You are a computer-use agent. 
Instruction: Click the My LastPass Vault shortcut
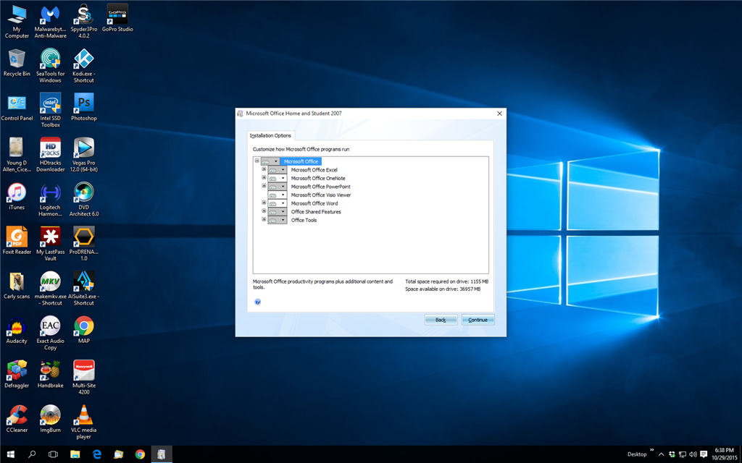click(x=50, y=237)
